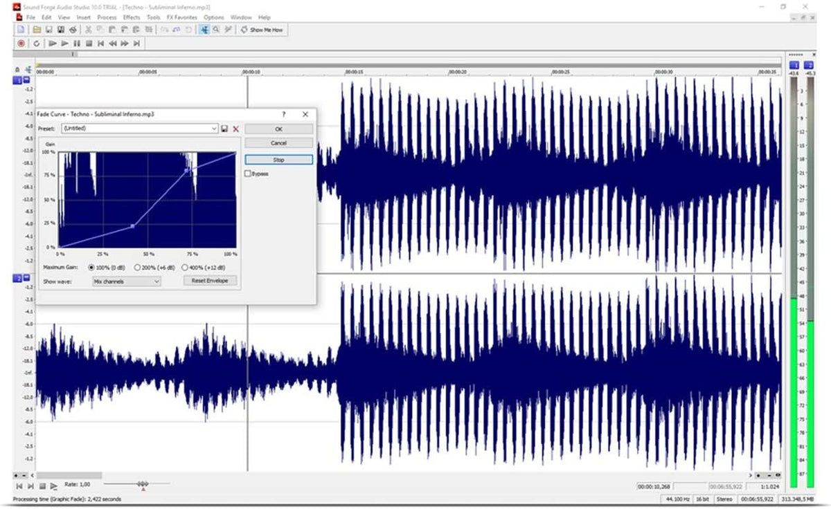Click Cancel in Fade Curve dialog
This screenshot has height=509, width=831.
coord(278,143)
